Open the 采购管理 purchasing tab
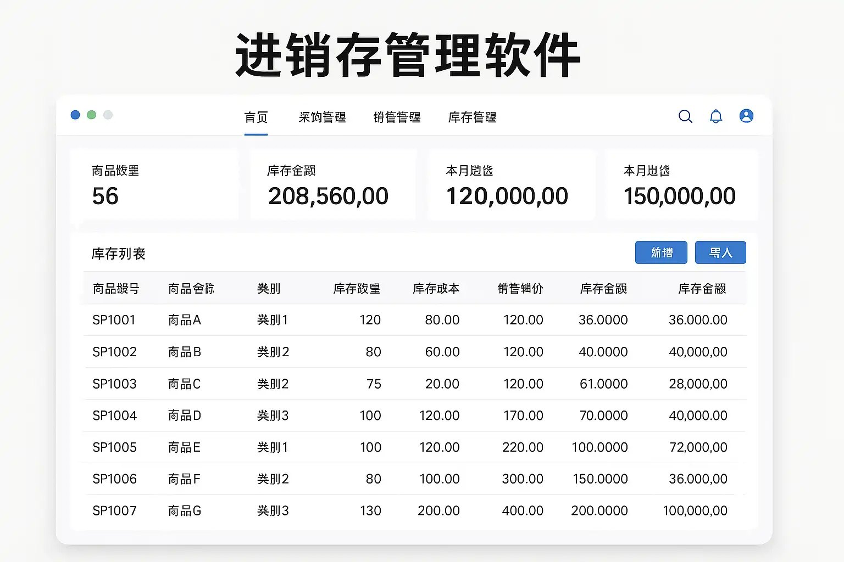844x562 pixels. tap(323, 117)
